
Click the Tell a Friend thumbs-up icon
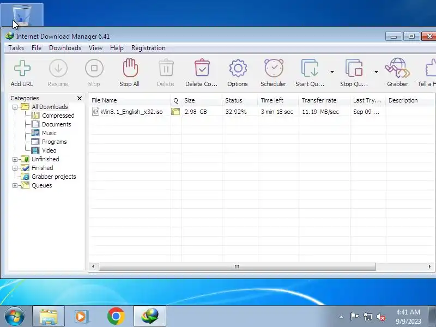tap(431, 68)
